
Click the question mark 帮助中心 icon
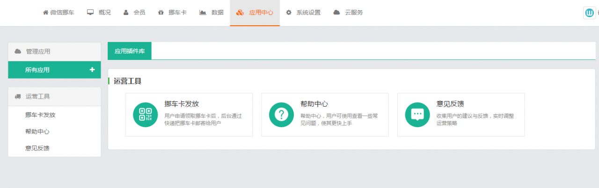click(x=281, y=115)
